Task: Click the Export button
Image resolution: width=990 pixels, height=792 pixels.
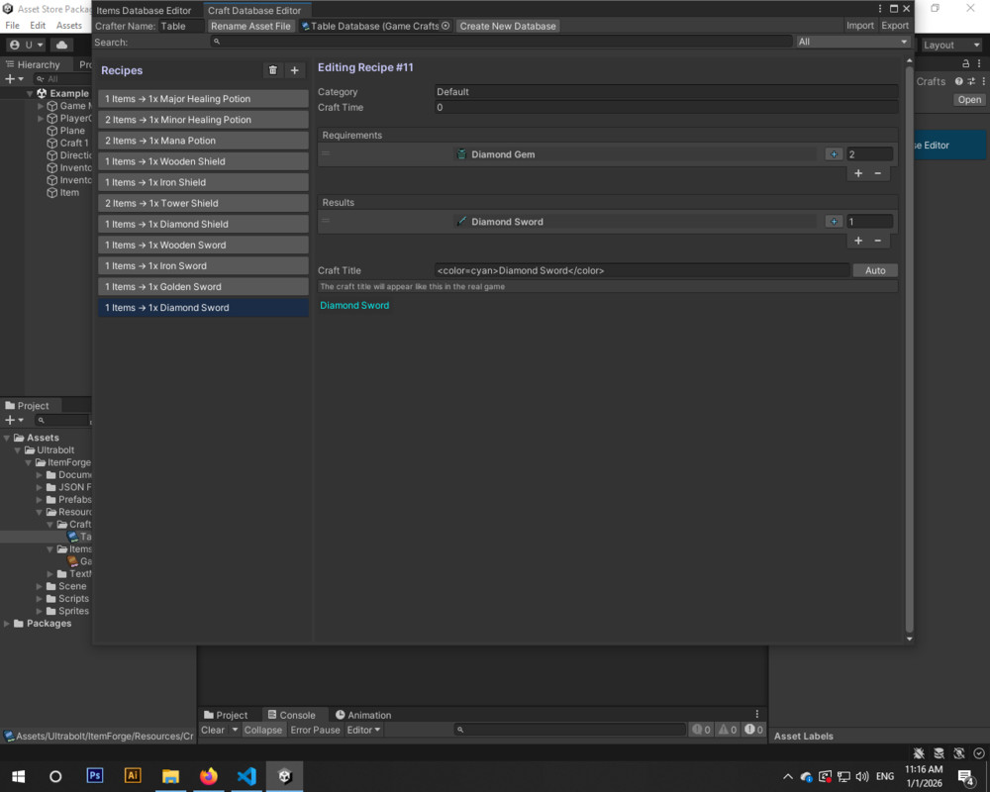Action: pyautogui.click(x=895, y=25)
